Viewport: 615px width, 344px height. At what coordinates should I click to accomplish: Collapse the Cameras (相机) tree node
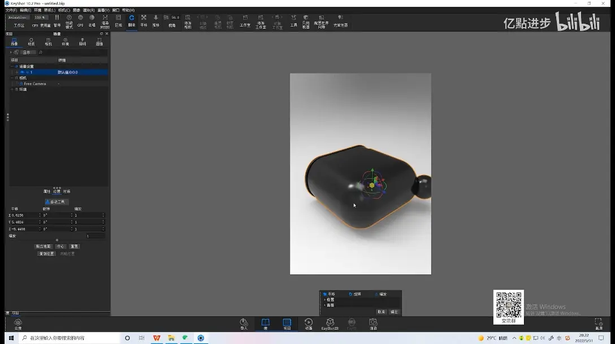[x=12, y=78]
